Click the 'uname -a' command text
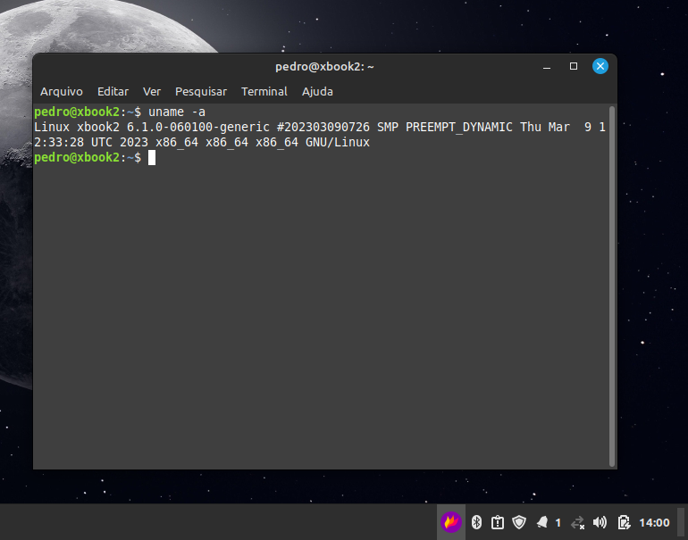The image size is (688, 540). (177, 112)
